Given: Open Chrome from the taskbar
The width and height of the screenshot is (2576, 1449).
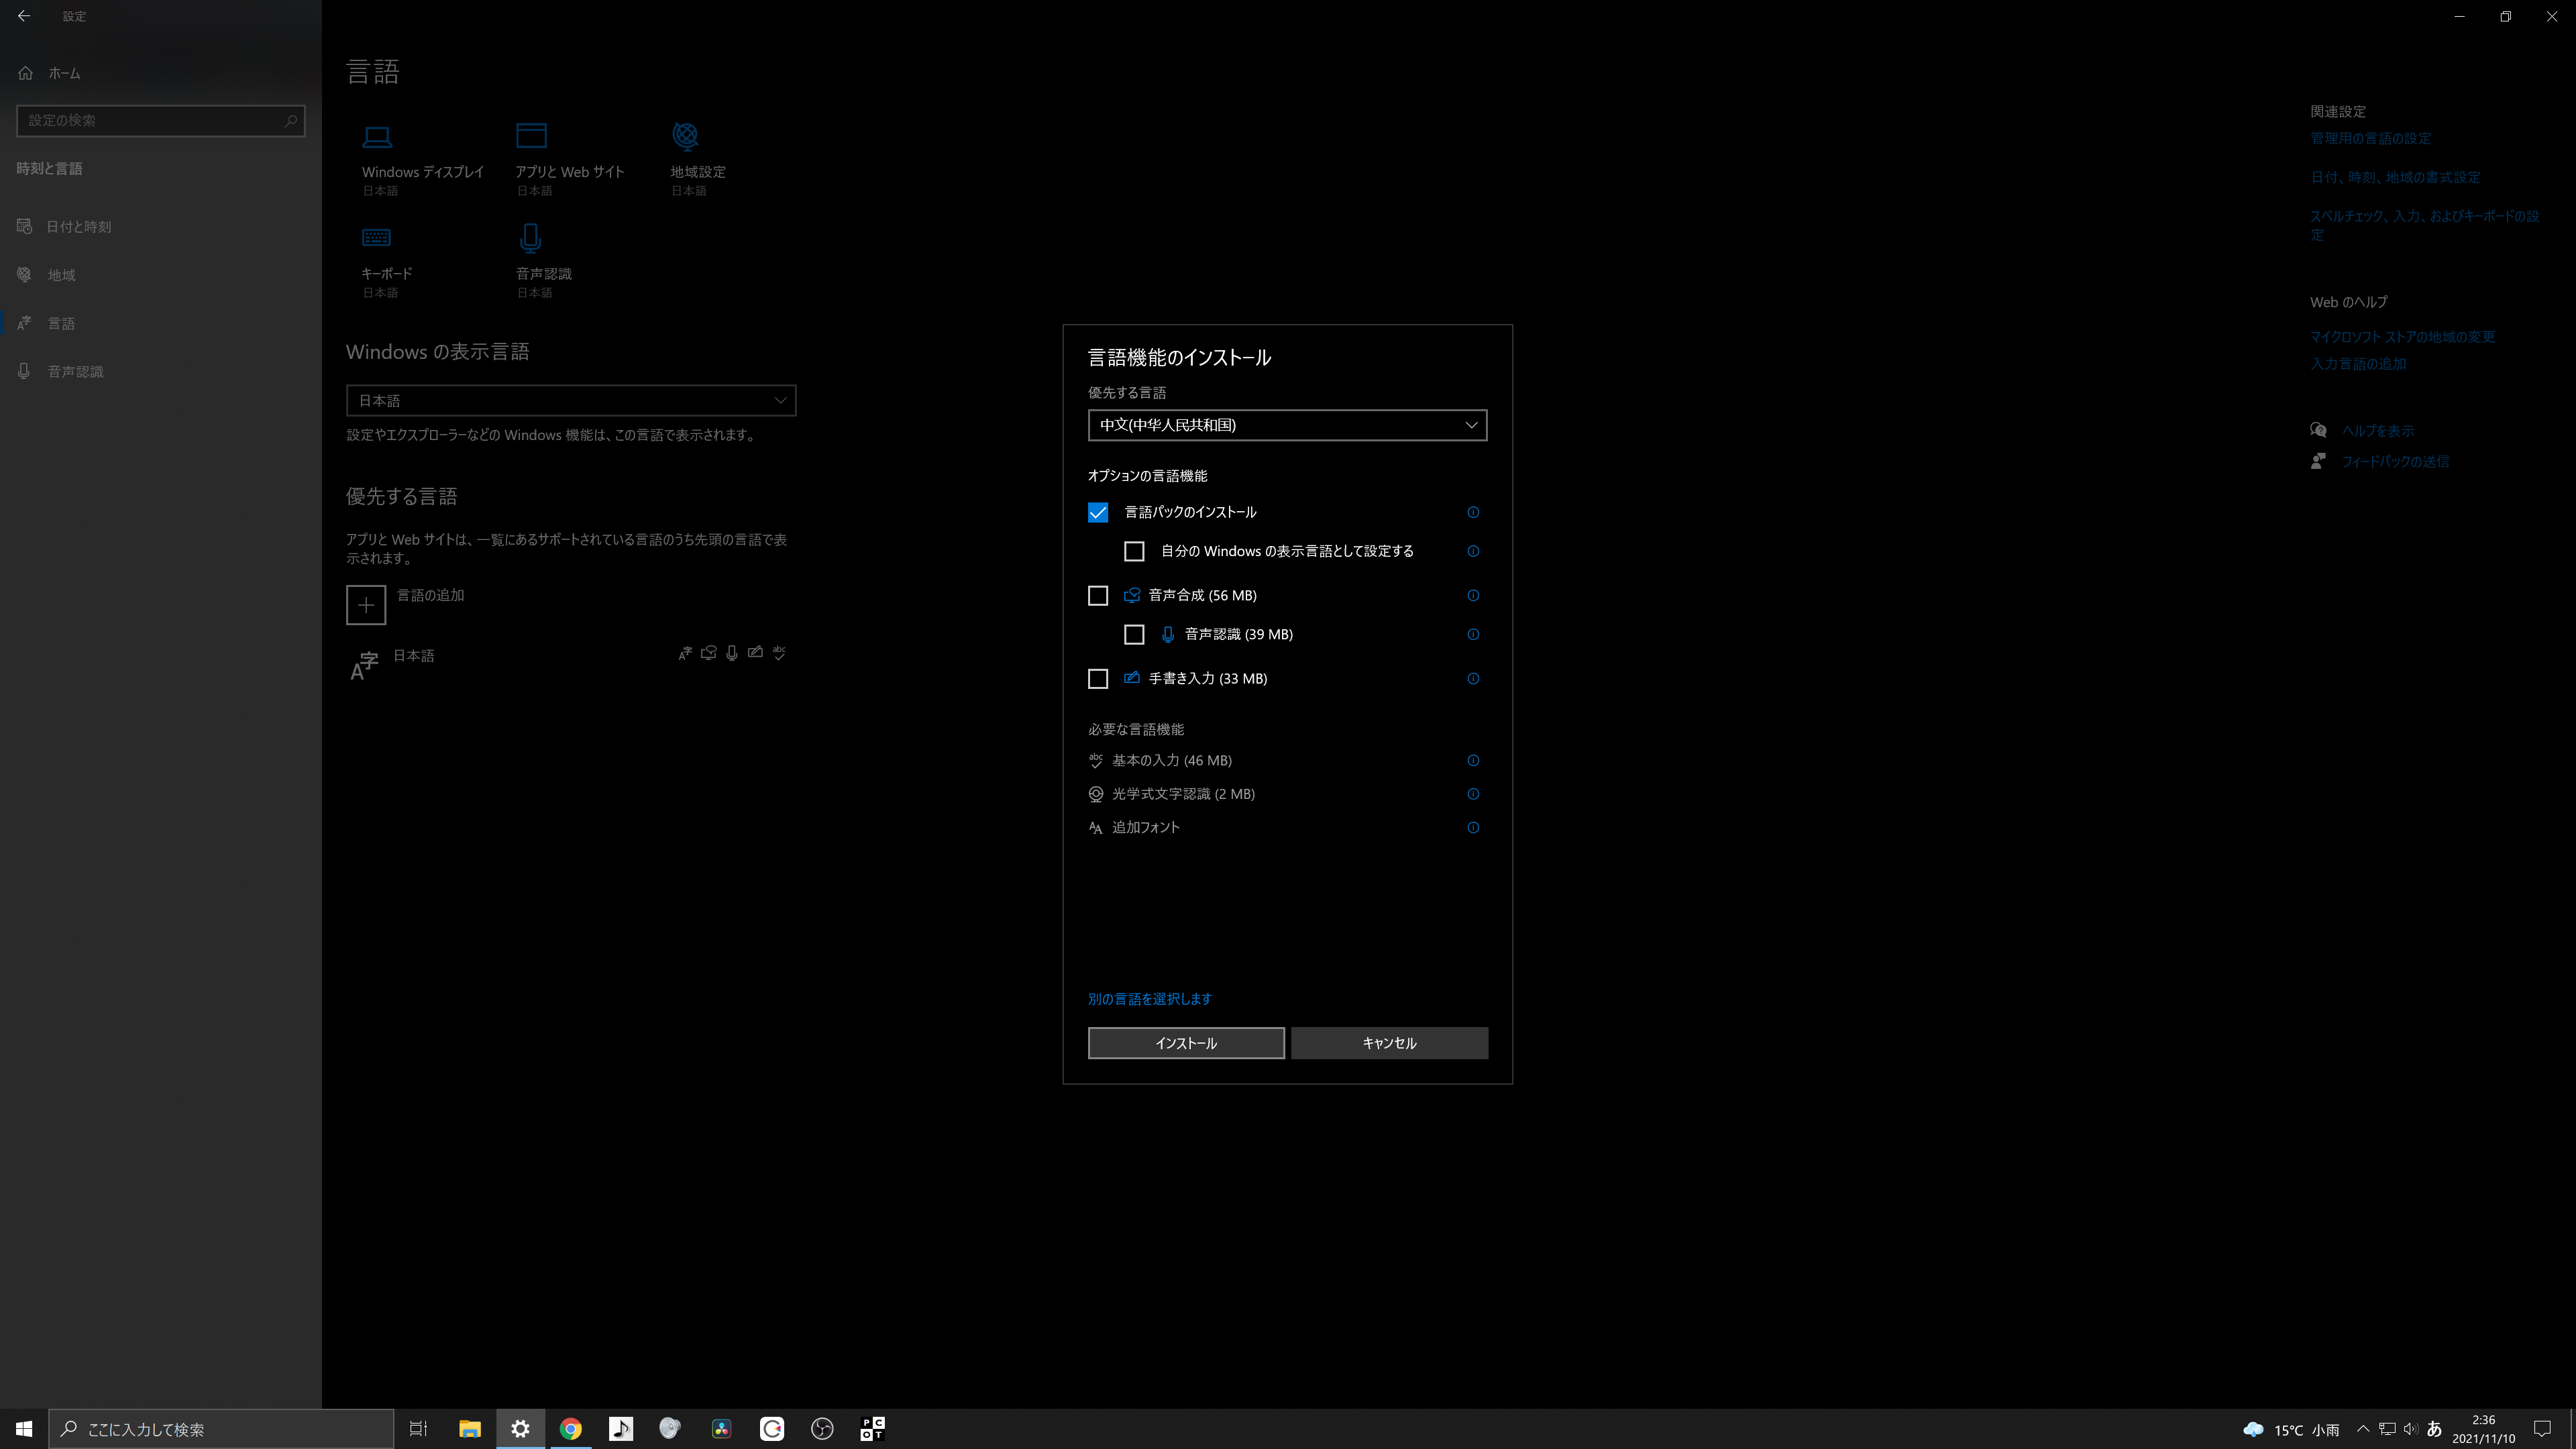Looking at the screenshot, I should coord(570,1429).
